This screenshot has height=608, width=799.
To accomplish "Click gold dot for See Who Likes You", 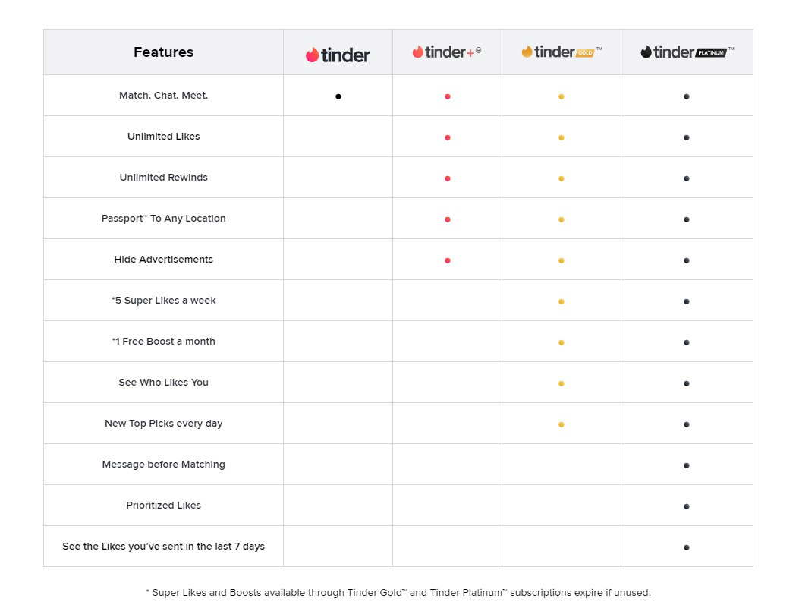I will click(561, 383).
